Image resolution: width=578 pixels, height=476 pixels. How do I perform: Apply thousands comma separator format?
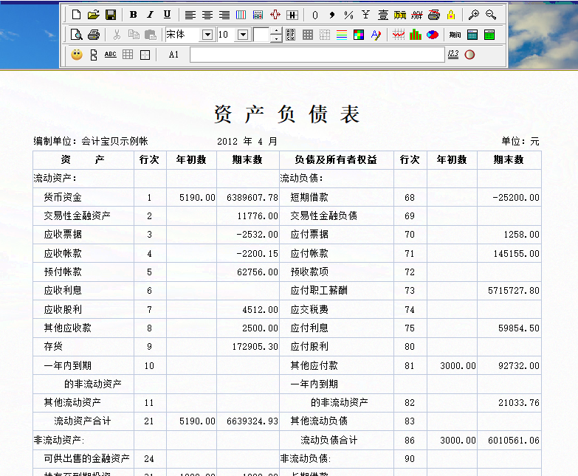point(331,15)
